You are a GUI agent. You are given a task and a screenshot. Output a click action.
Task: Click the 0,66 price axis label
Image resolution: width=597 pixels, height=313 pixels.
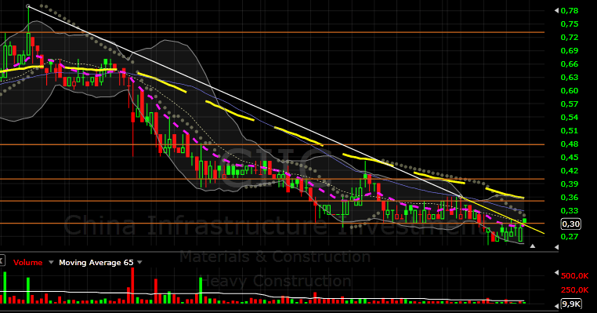coord(570,64)
